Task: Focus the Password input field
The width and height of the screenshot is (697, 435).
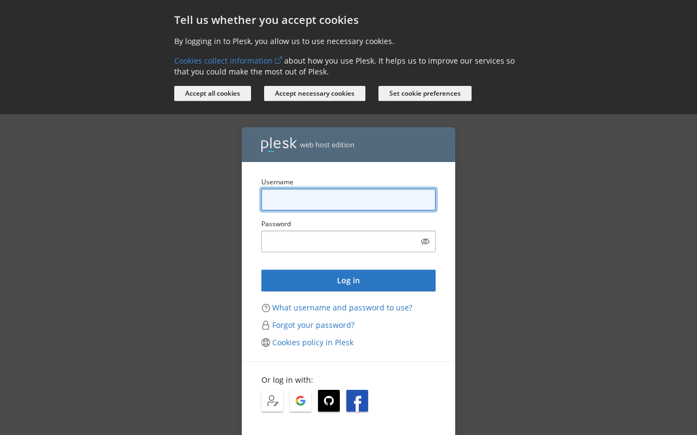Action: tap(340, 241)
